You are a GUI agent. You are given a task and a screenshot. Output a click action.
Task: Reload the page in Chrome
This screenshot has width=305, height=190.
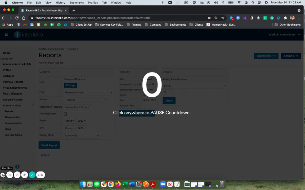(x=17, y=18)
